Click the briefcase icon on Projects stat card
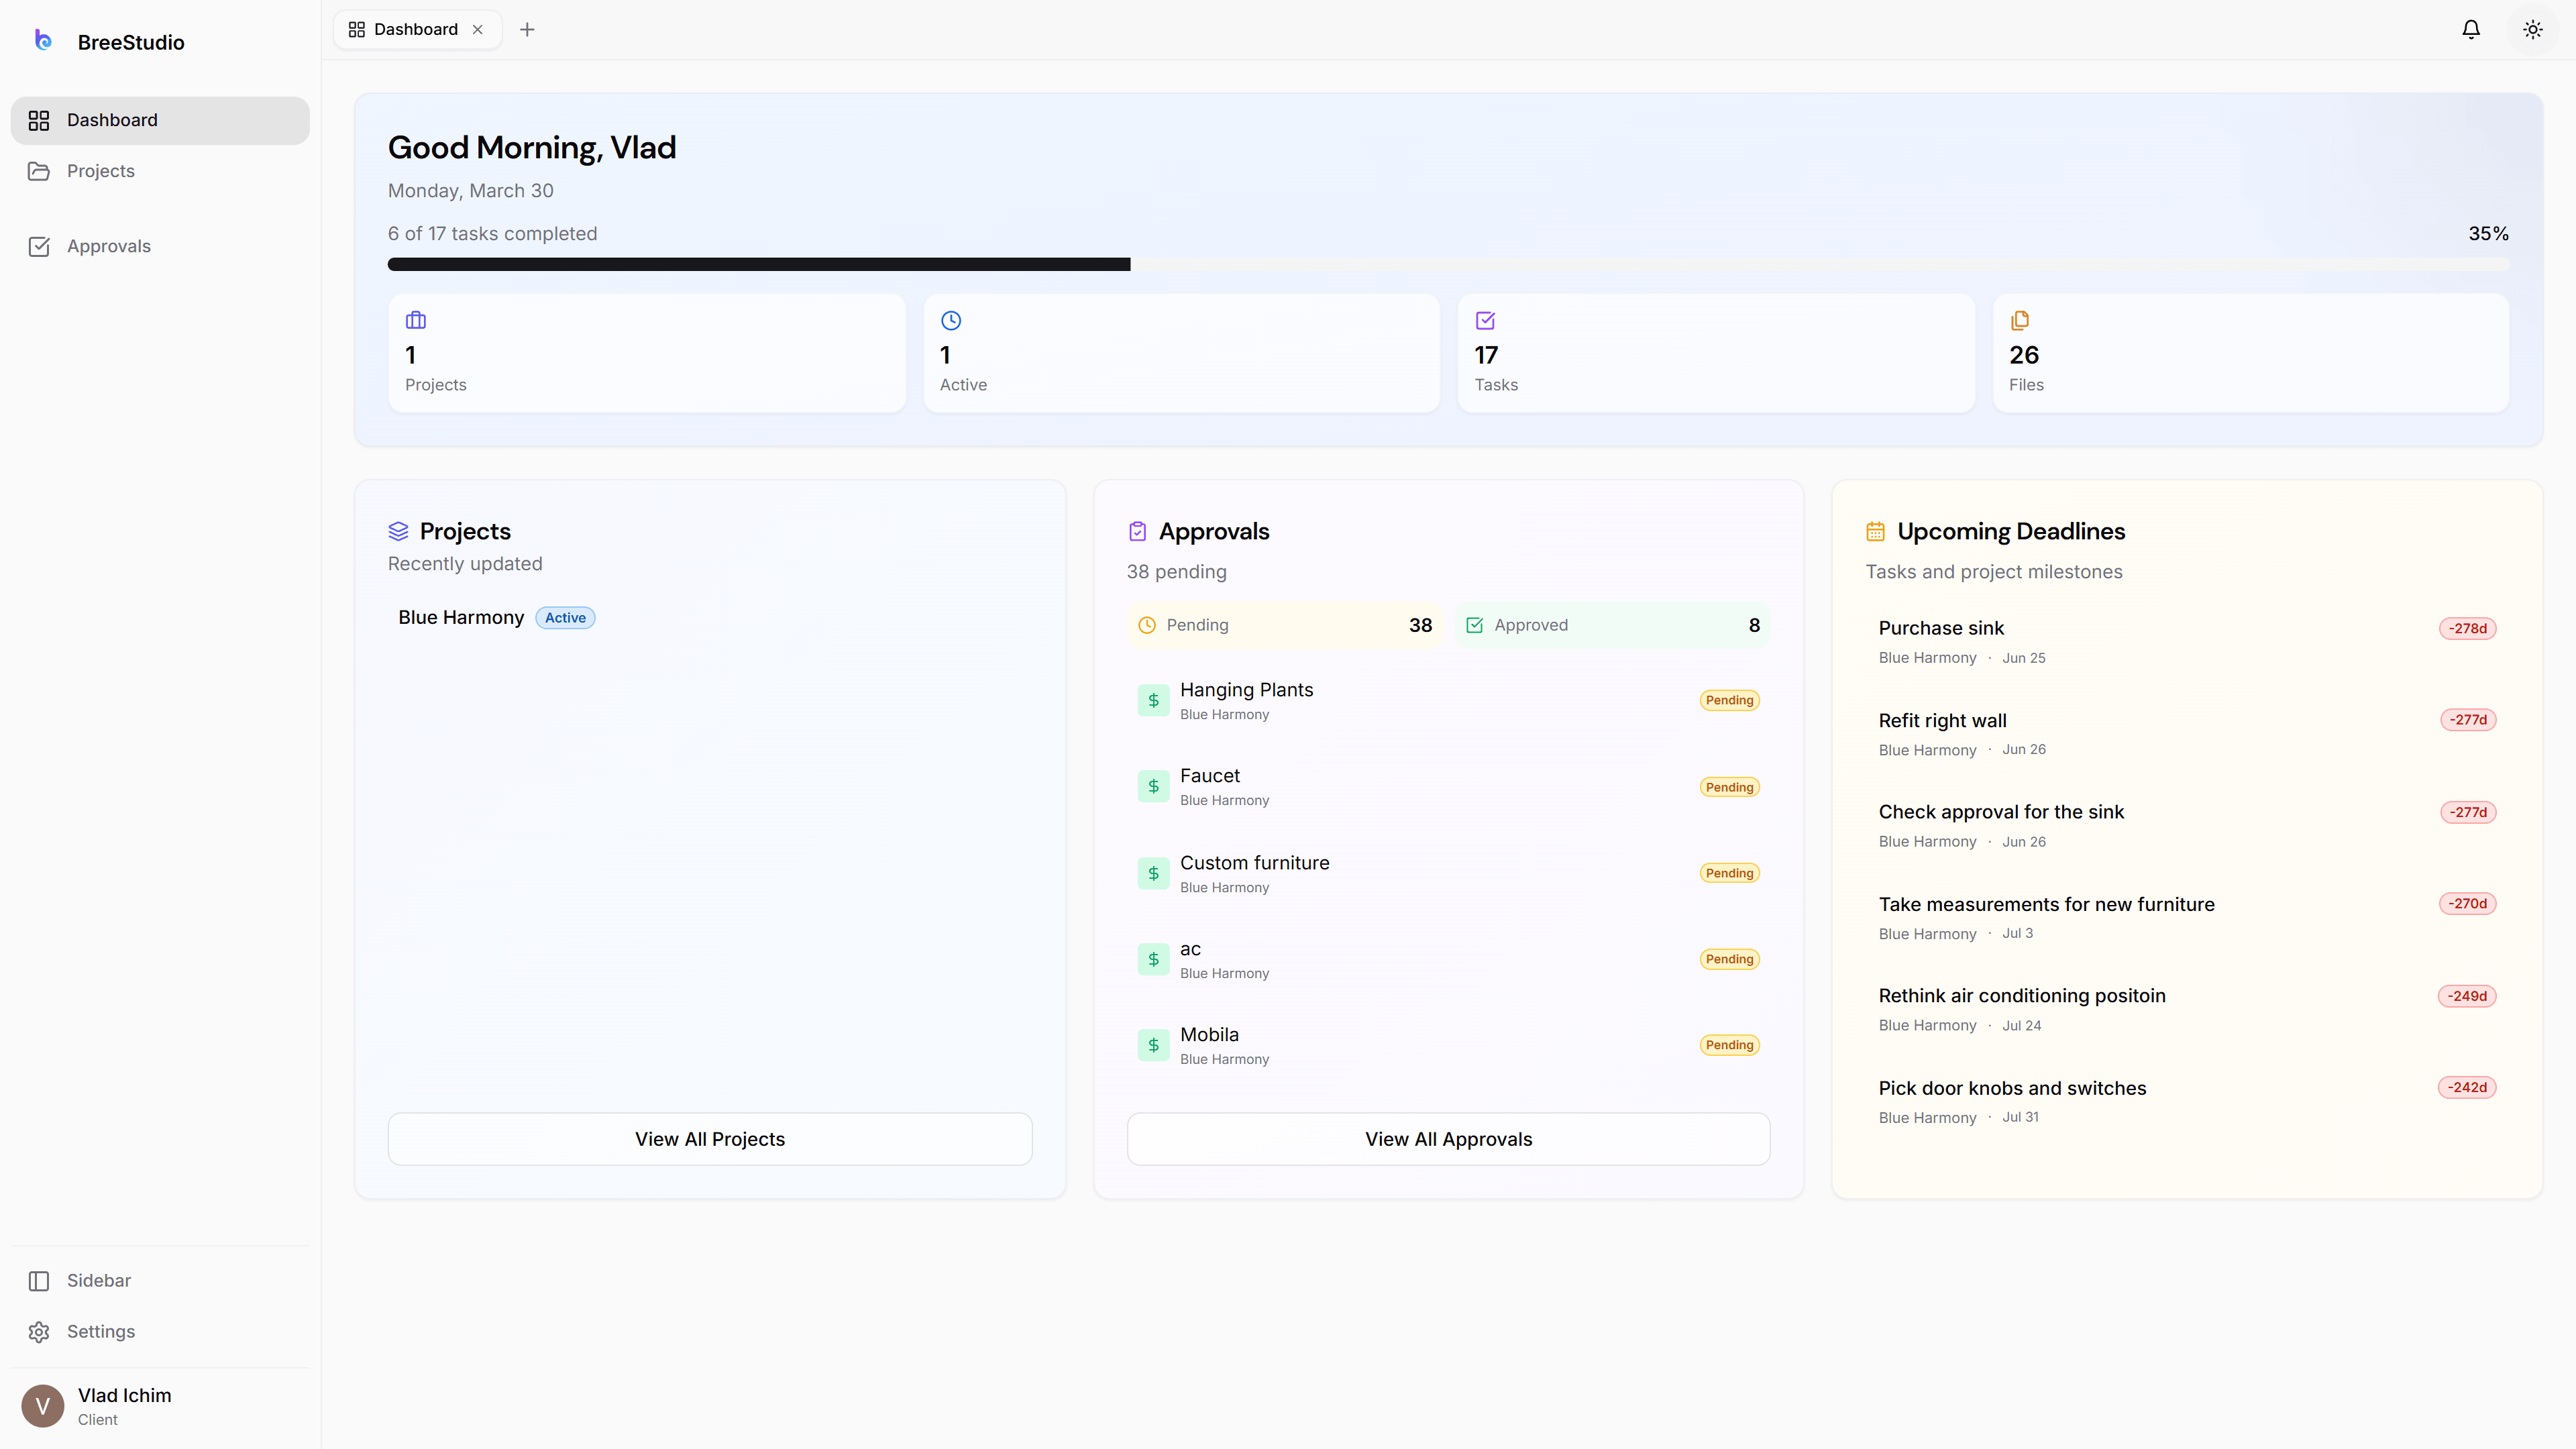This screenshot has width=2576, height=1449. tap(416, 320)
